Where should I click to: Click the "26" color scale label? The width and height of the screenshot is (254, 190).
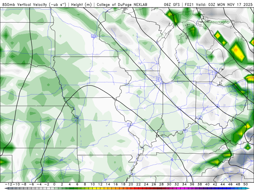coord(154,184)
